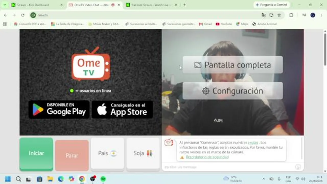Close the OmeTV Video Chat tab
The height and width of the screenshot is (184, 327).
pyautogui.click(x=119, y=5)
